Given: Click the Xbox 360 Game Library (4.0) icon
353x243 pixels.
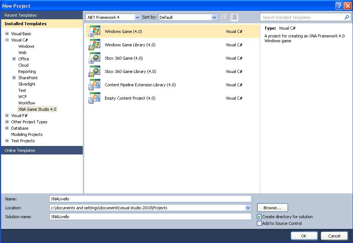Looking at the screenshot, I should pyautogui.click(x=94, y=71).
